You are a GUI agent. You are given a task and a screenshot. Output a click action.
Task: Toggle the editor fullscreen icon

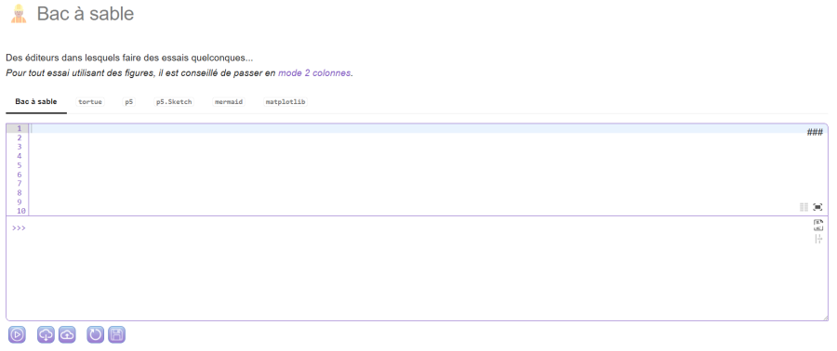[x=817, y=207]
